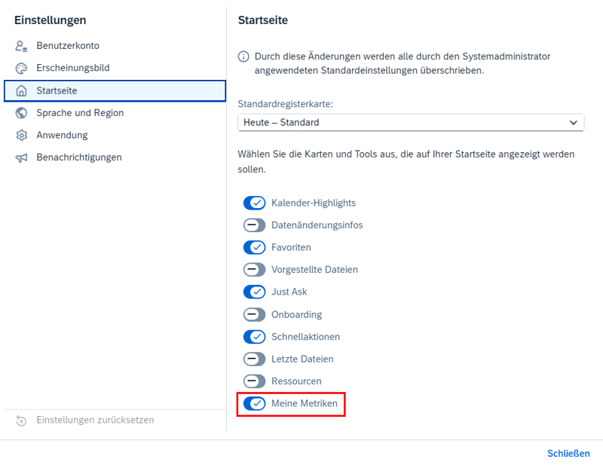Click the Benachrichtigungen megaphone icon
603x465 pixels.
(x=21, y=158)
